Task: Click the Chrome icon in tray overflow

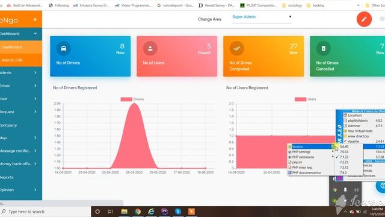Action: click(334, 190)
